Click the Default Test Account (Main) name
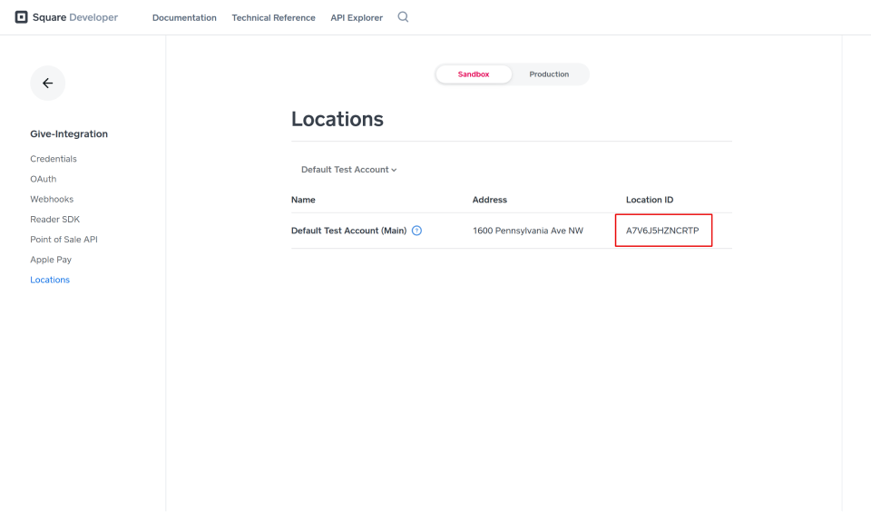Screen dimensions: 871x512 pos(348,231)
